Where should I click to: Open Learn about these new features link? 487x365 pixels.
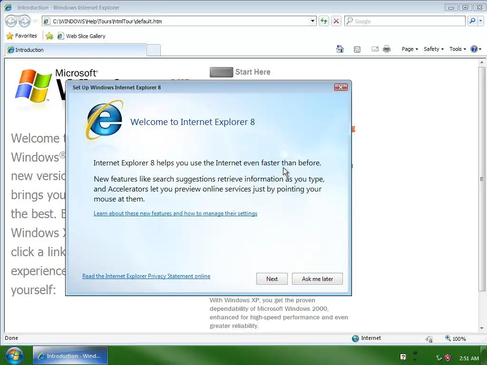click(x=175, y=213)
